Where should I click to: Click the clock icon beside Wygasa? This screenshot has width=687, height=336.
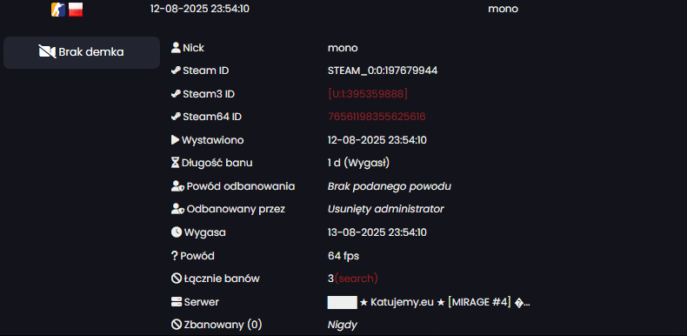[177, 232]
